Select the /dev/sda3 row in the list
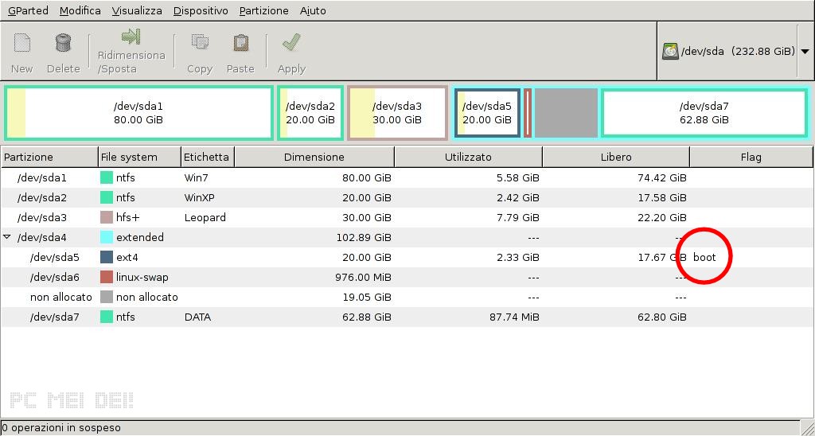The image size is (815, 436). [x=407, y=217]
